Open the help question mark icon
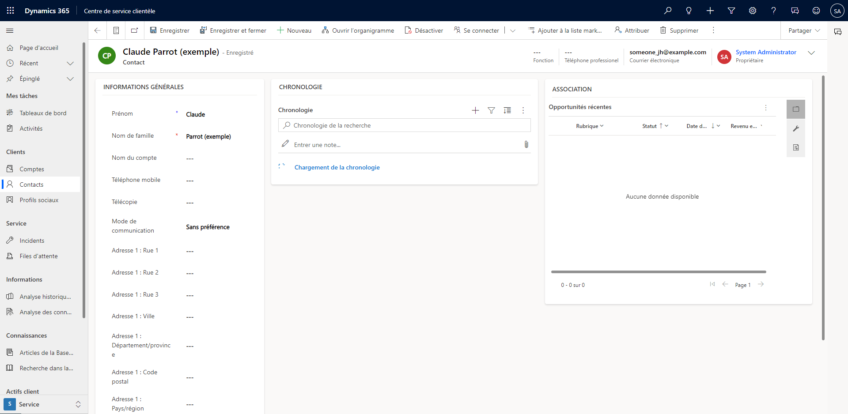This screenshot has height=414, width=848. (x=773, y=10)
